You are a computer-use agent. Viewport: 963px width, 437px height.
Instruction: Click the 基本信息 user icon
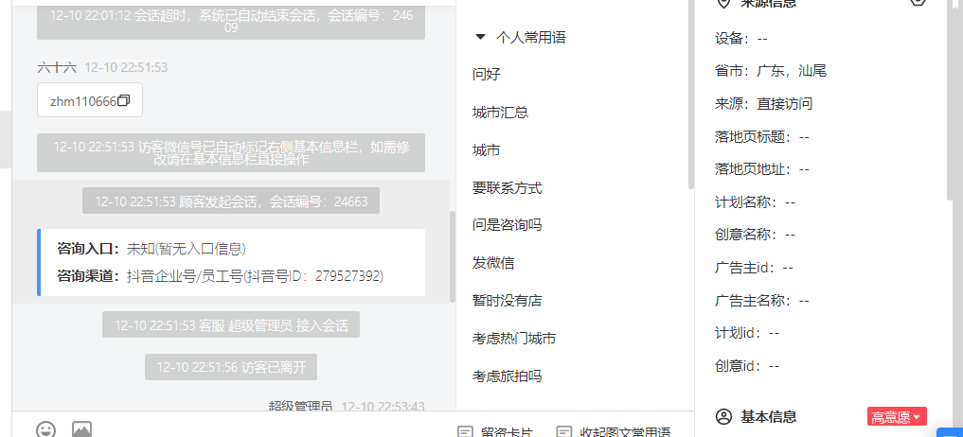[724, 417]
